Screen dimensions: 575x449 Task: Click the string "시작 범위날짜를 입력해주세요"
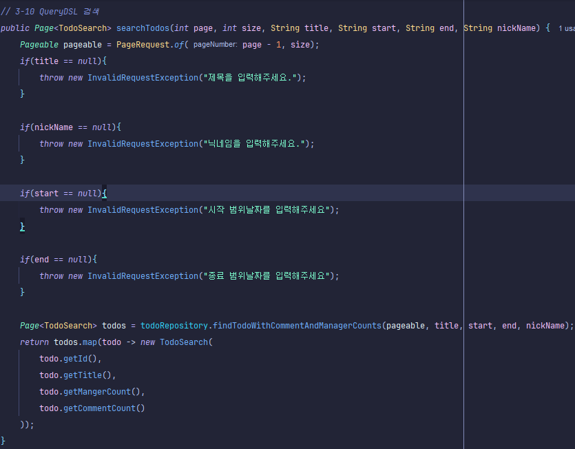266,210
